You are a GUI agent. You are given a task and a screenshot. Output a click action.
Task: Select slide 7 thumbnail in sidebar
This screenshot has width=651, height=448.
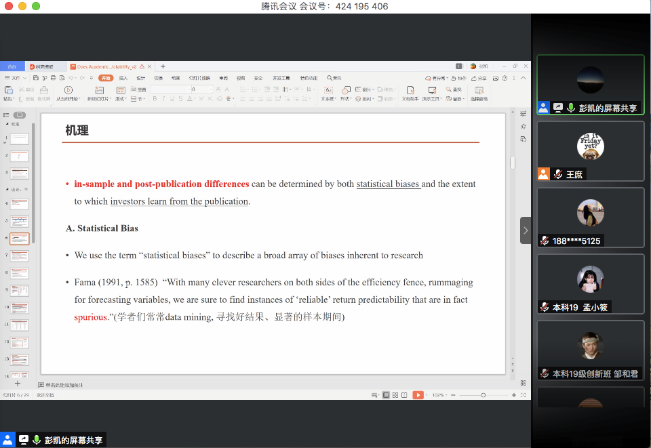tap(20, 256)
